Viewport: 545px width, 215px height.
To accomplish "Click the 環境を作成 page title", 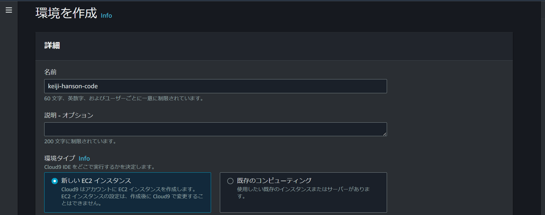I will [65, 13].
